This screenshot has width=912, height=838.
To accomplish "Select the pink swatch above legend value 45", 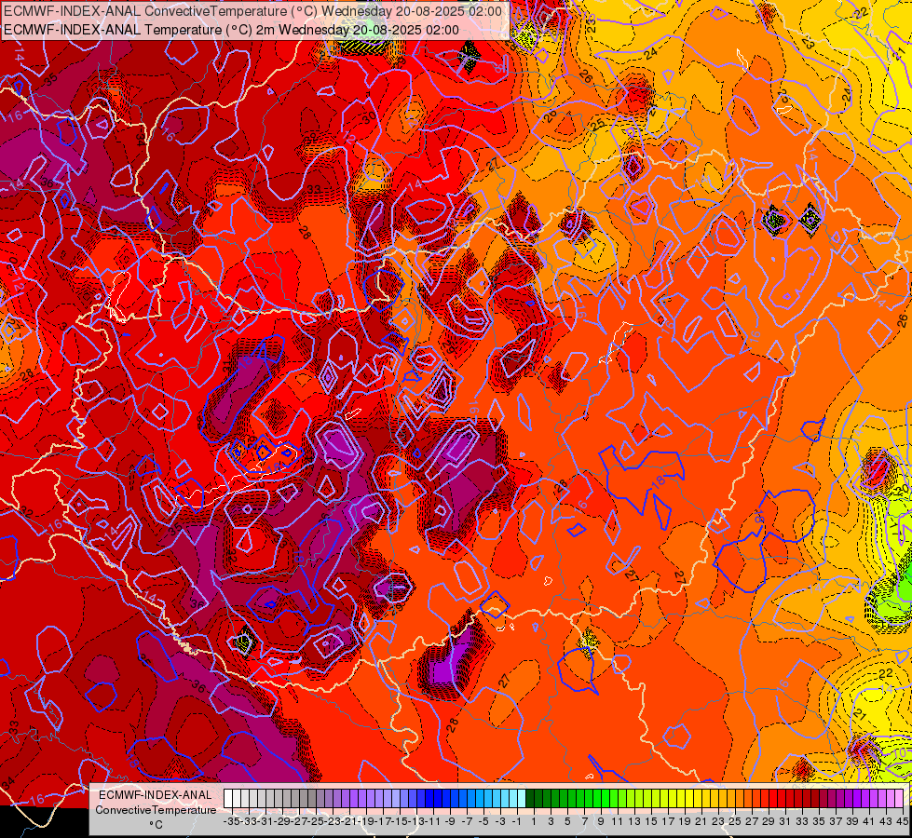I will point(899,799).
